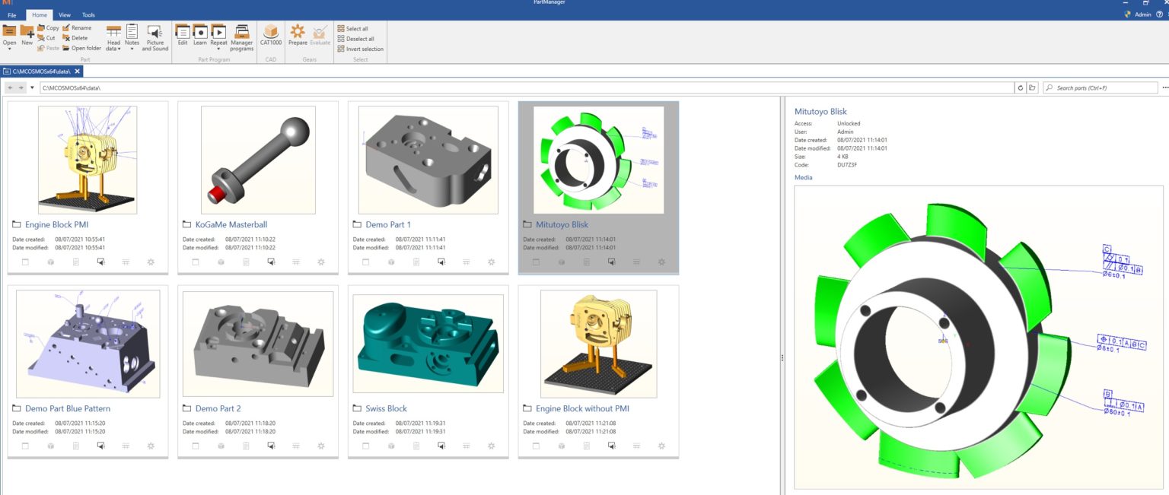Click the Repeat icon in the ribbon

(x=218, y=33)
